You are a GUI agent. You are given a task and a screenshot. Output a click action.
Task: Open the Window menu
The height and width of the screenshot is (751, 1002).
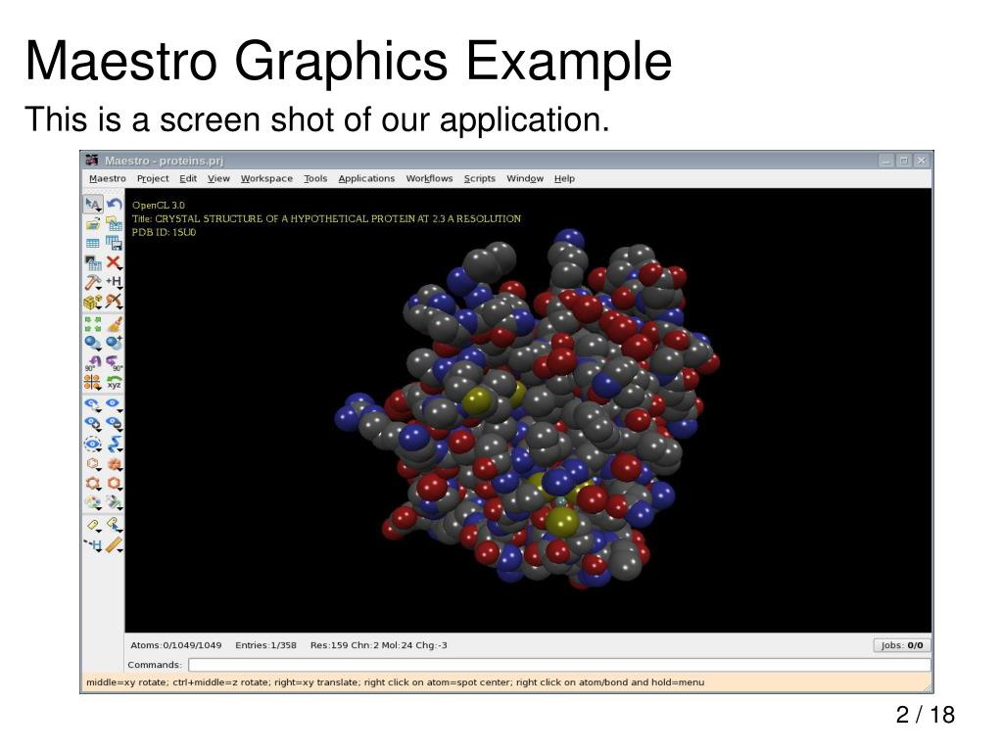(525, 179)
